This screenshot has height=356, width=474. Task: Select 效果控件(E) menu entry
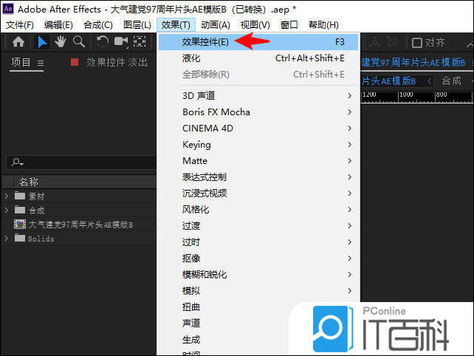click(x=258, y=42)
